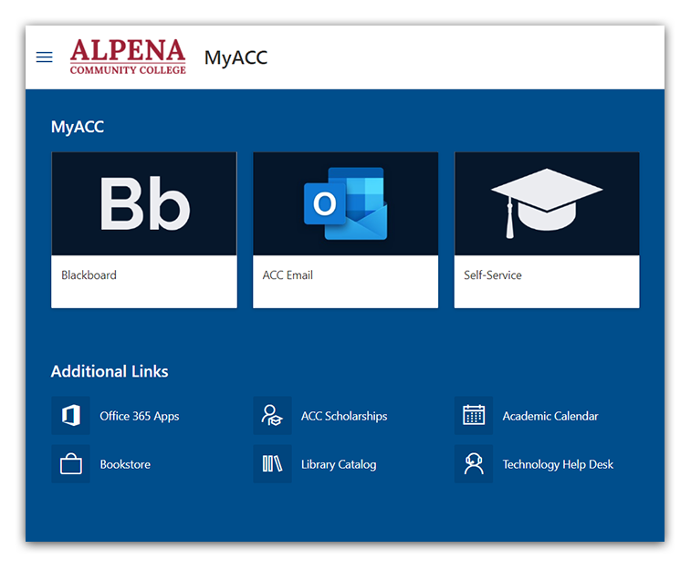
Task: Open the graduation cap Self-Service tile
Action: tap(547, 203)
